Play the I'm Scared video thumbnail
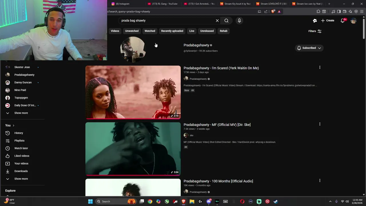 pos(133,92)
